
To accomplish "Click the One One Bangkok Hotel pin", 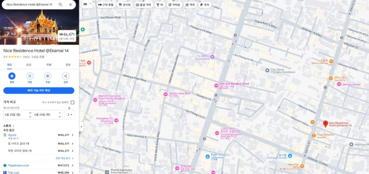I will click(216, 86).
